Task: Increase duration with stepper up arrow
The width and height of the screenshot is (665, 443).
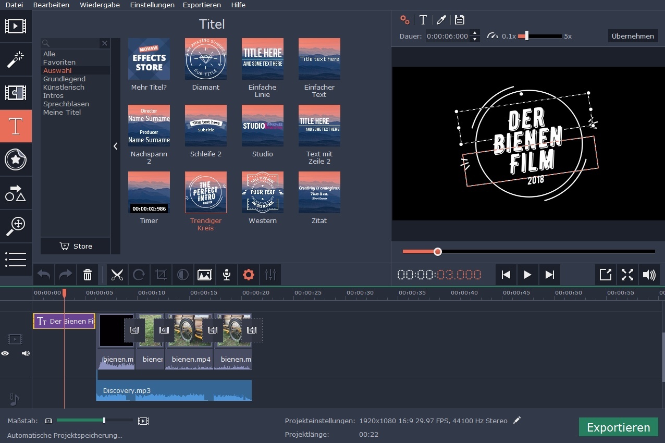Action: (474, 33)
